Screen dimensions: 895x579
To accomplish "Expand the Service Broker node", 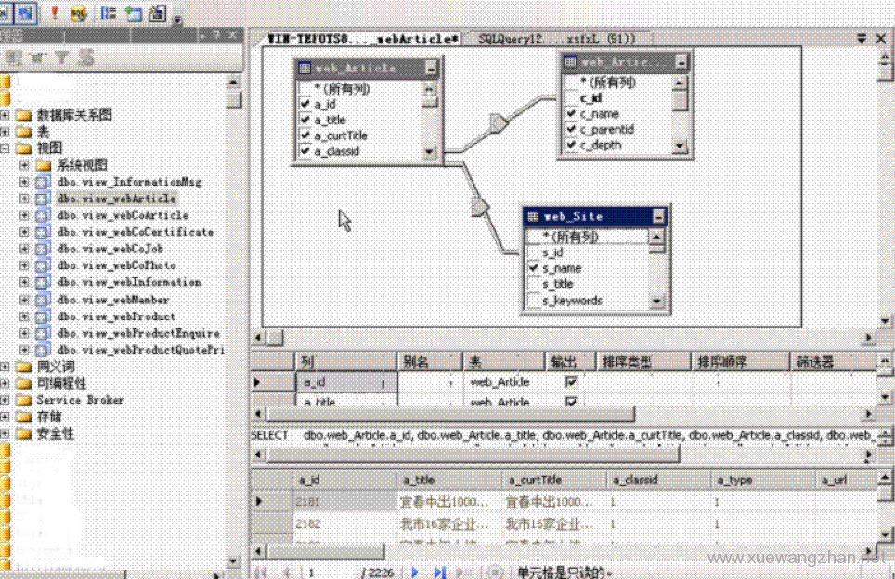I will coord(6,400).
